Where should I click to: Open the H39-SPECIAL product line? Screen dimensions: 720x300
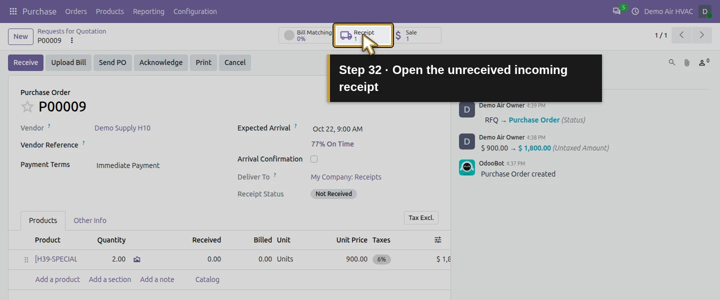[56, 259]
